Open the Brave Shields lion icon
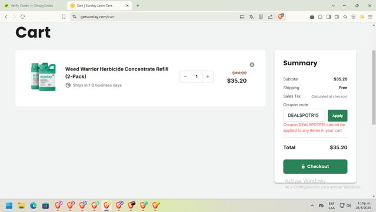This screenshot has height=212, width=376. tap(280, 16)
